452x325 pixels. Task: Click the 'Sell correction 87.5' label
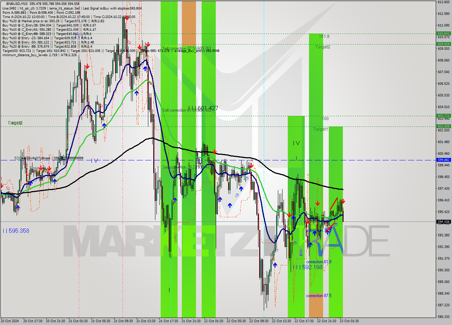coord(187,48)
